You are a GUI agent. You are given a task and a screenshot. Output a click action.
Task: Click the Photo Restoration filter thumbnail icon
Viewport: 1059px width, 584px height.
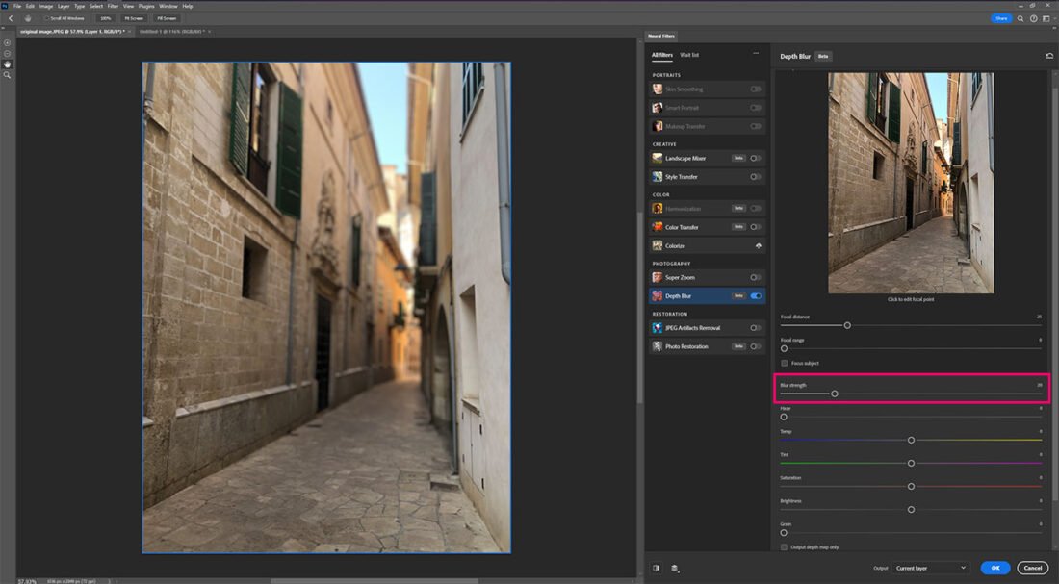658,346
